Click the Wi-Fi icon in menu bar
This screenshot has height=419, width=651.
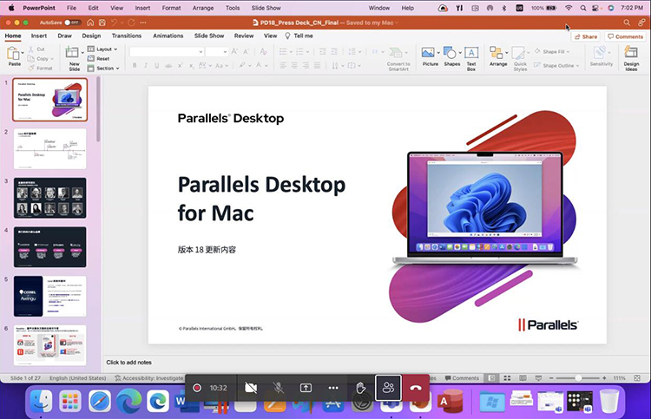coord(569,8)
